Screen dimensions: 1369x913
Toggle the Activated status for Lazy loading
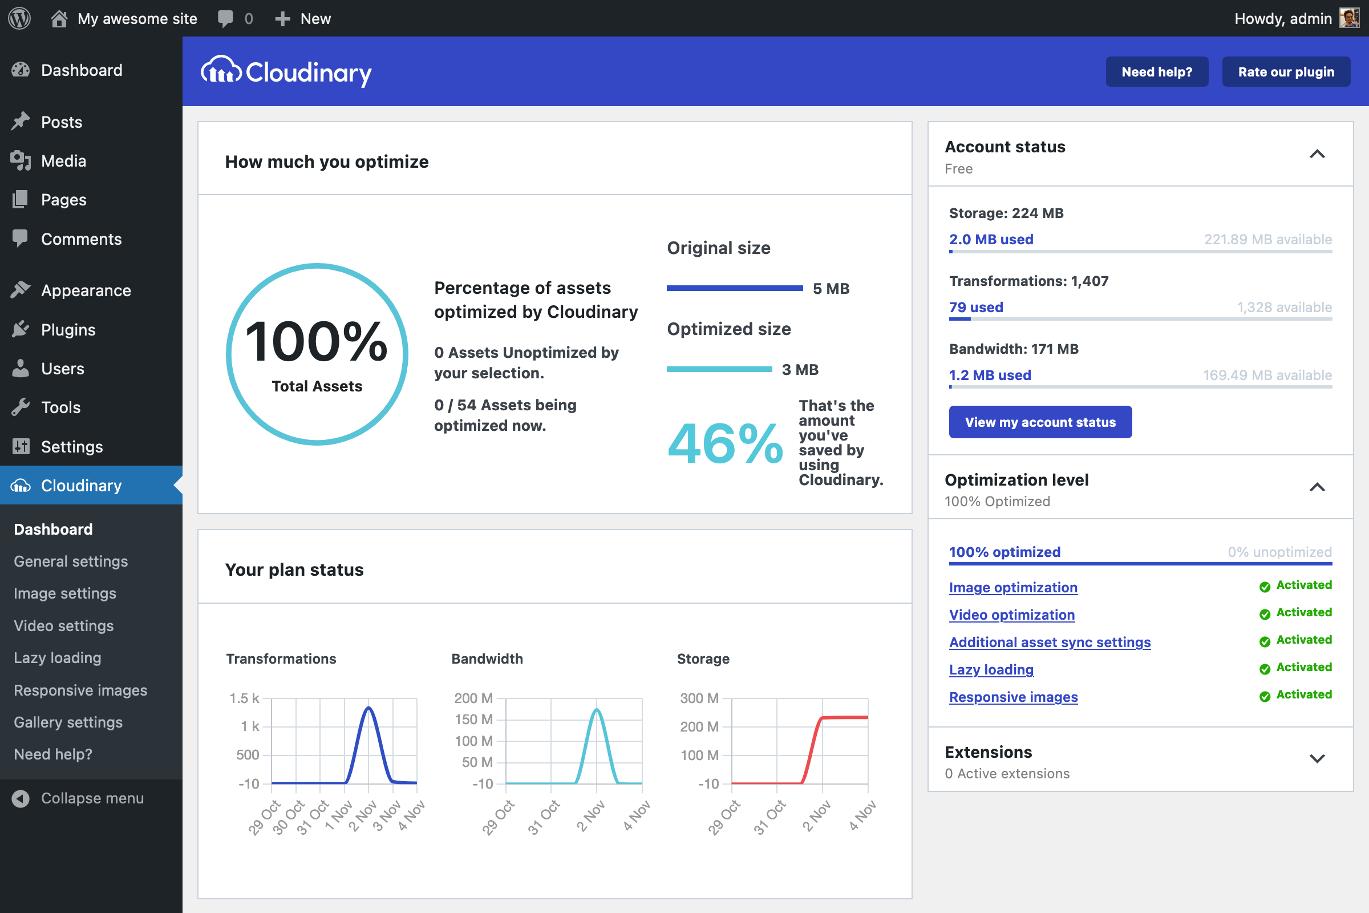[1297, 667]
